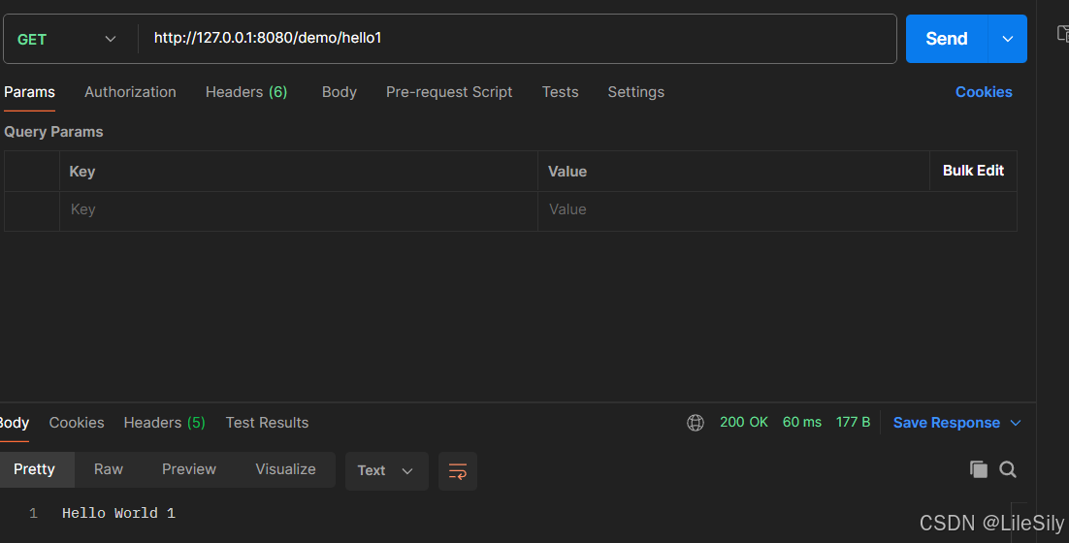Expand the Send button arrow options
Viewport: 1069px width, 543px height.
(x=1008, y=39)
